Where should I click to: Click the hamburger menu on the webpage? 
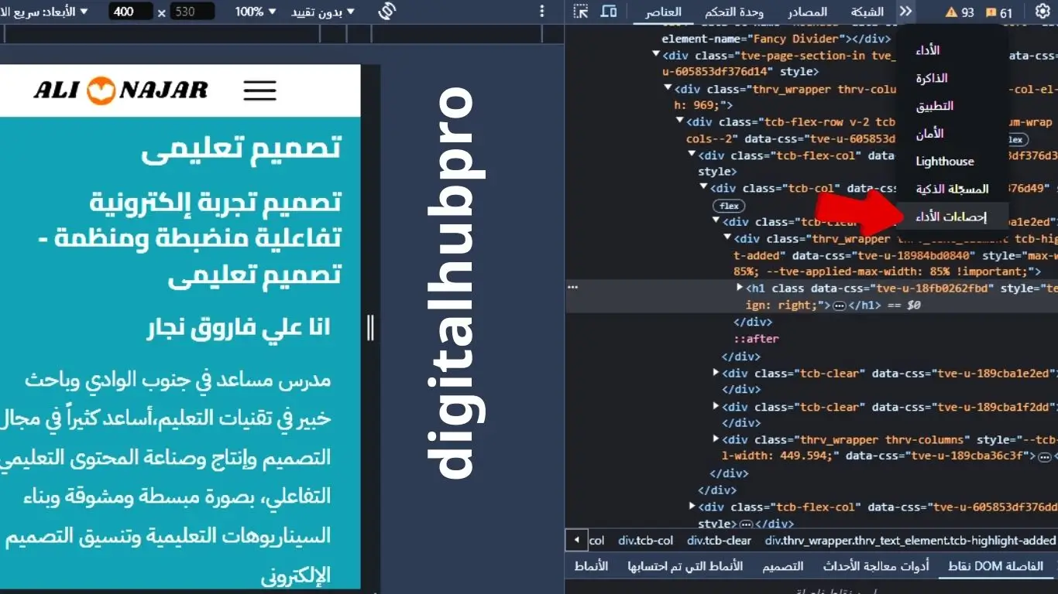[259, 90]
